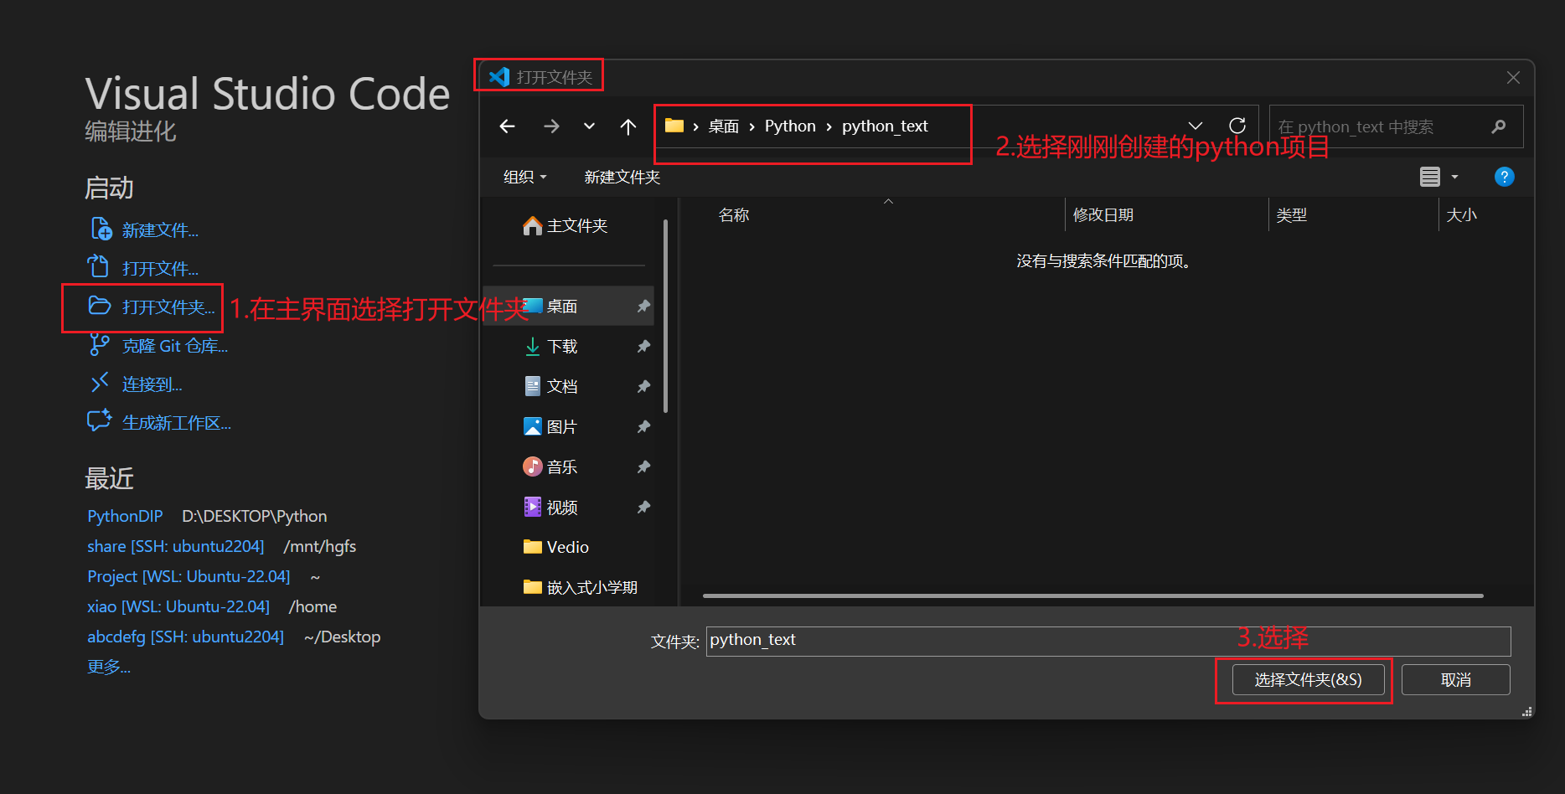Image resolution: width=1565 pixels, height=794 pixels.
Task: Click 打开文件夹... link
Action: 168,307
